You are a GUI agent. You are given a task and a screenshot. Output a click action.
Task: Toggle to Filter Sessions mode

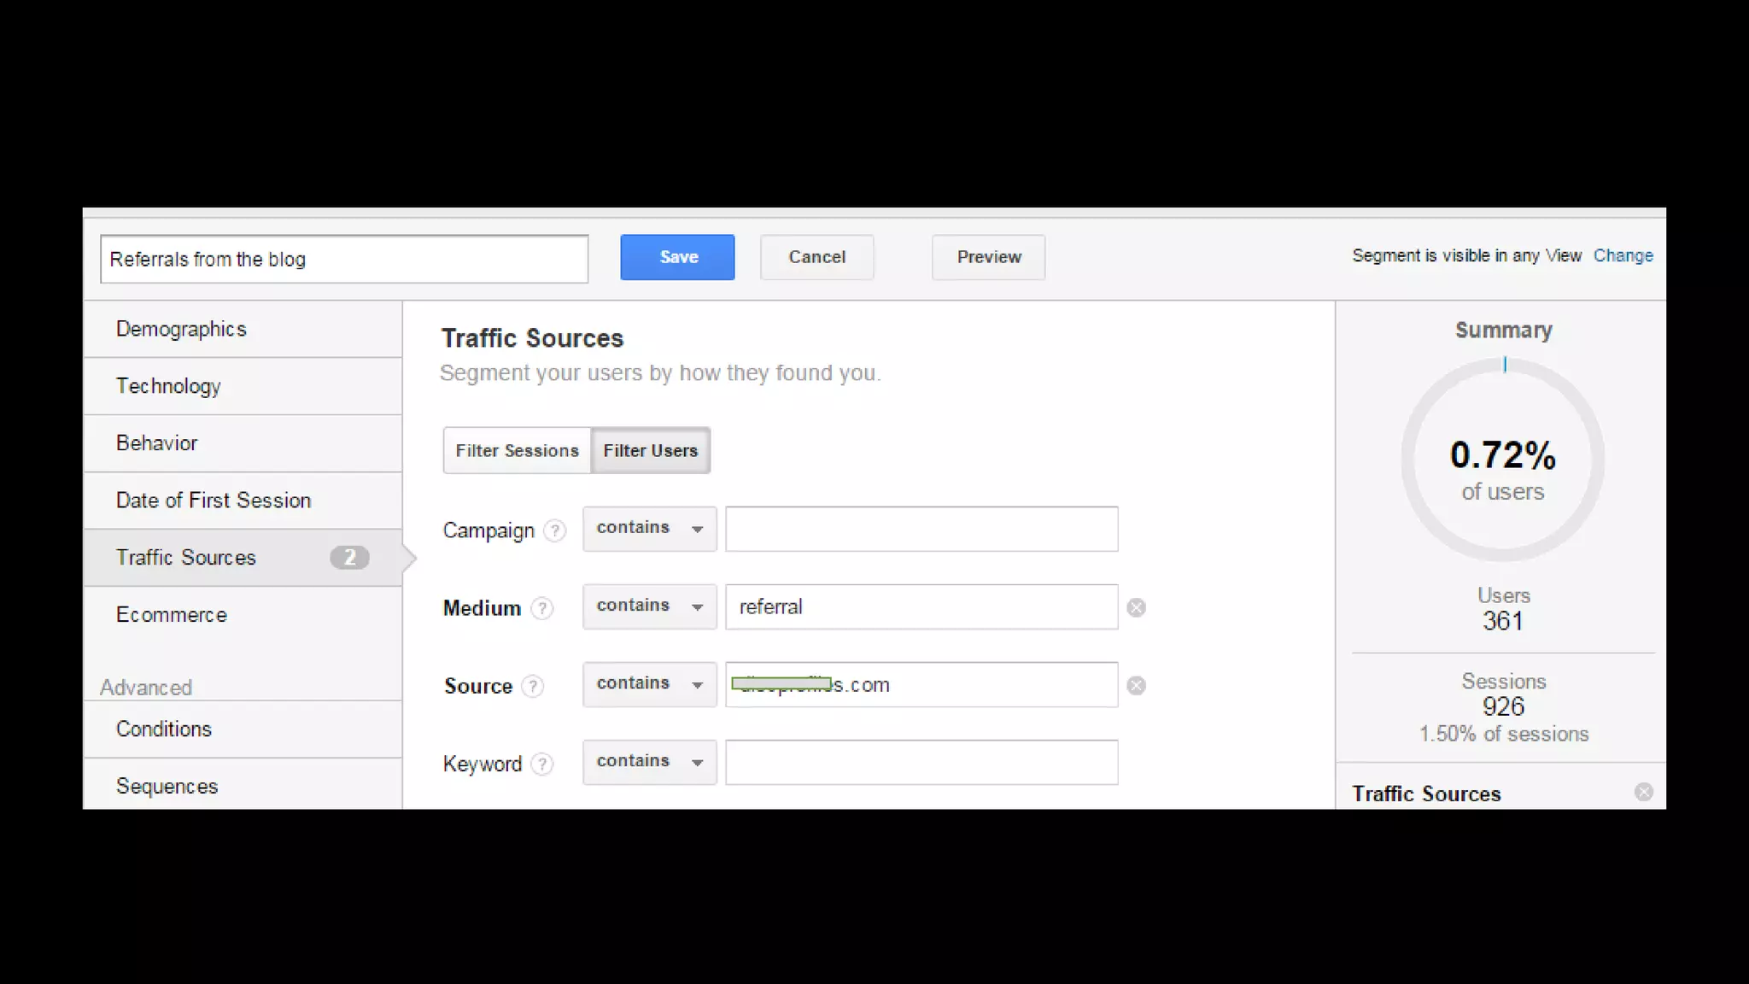[517, 450]
